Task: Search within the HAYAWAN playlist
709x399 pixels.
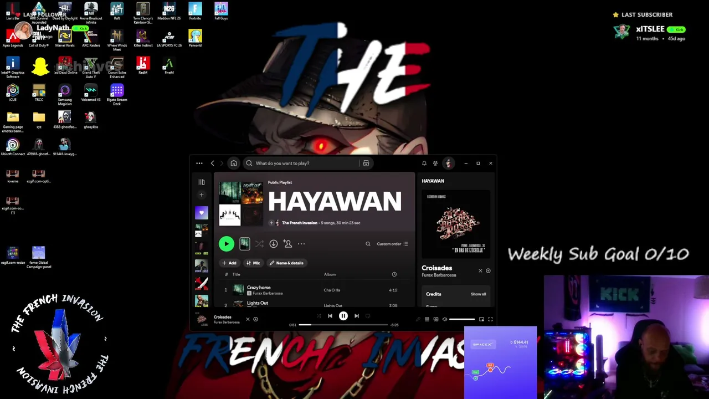Action: point(368,244)
